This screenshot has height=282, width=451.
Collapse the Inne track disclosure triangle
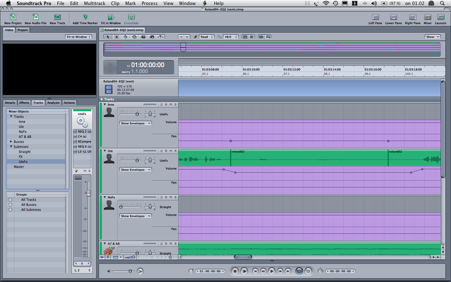(x=105, y=104)
